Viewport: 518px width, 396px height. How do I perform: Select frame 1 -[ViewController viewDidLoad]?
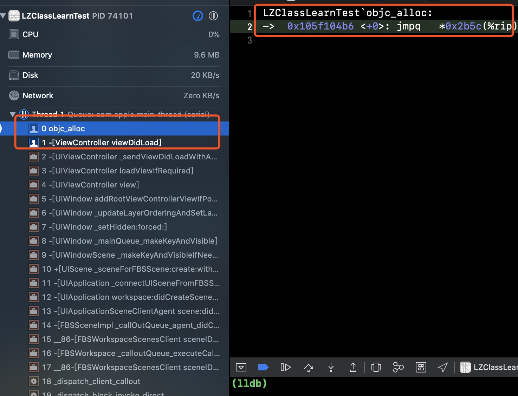click(115, 143)
